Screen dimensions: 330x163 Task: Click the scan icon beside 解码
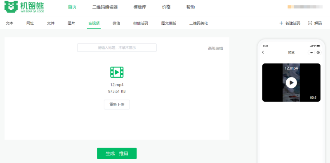(x=310, y=23)
